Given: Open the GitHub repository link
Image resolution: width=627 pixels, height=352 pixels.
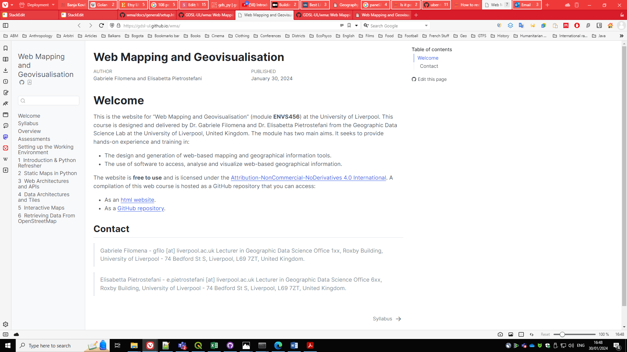Looking at the screenshot, I should pyautogui.click(x=140, y=208).
